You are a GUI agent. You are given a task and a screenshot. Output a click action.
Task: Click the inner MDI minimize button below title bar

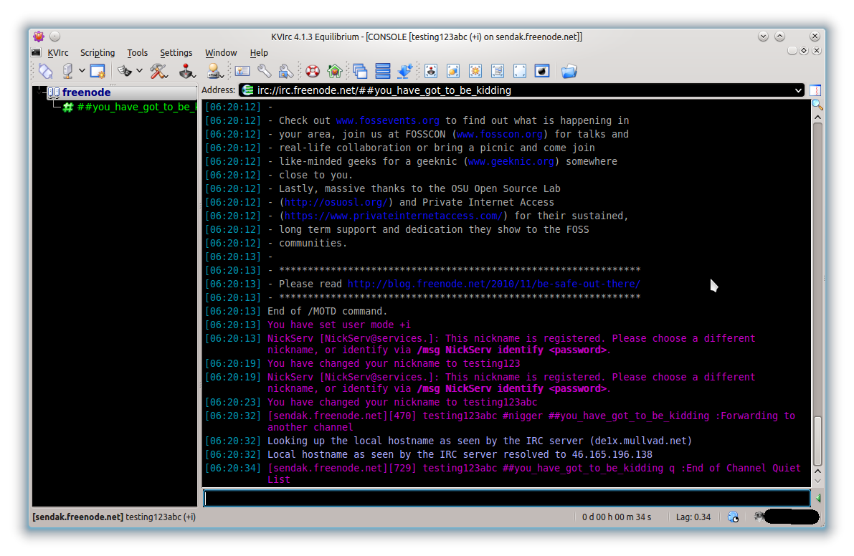(x=792, y=51)
